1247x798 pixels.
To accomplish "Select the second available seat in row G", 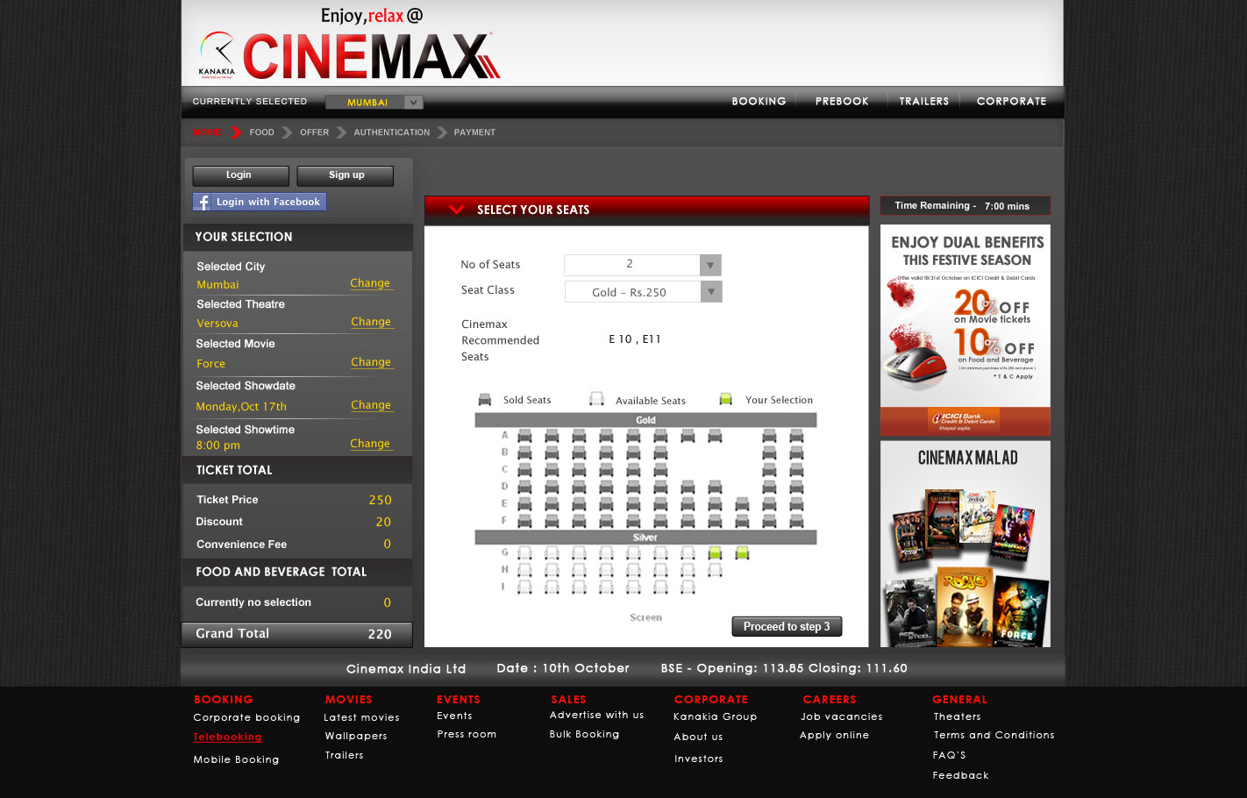I will [552, 552].
